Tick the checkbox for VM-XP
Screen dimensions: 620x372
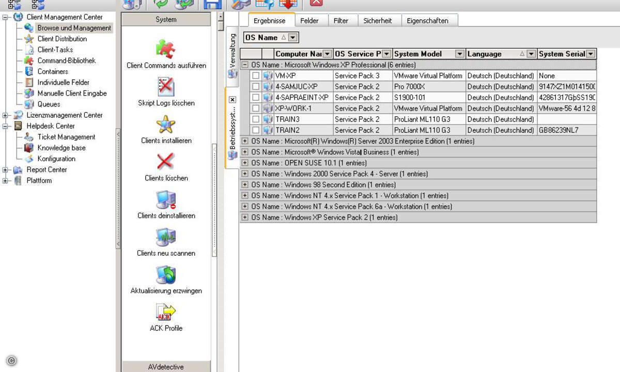256,75
